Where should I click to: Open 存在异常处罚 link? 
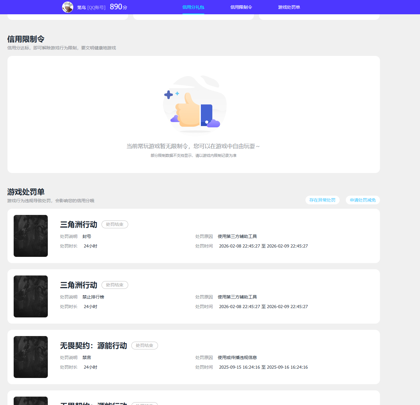click(323, 200)
